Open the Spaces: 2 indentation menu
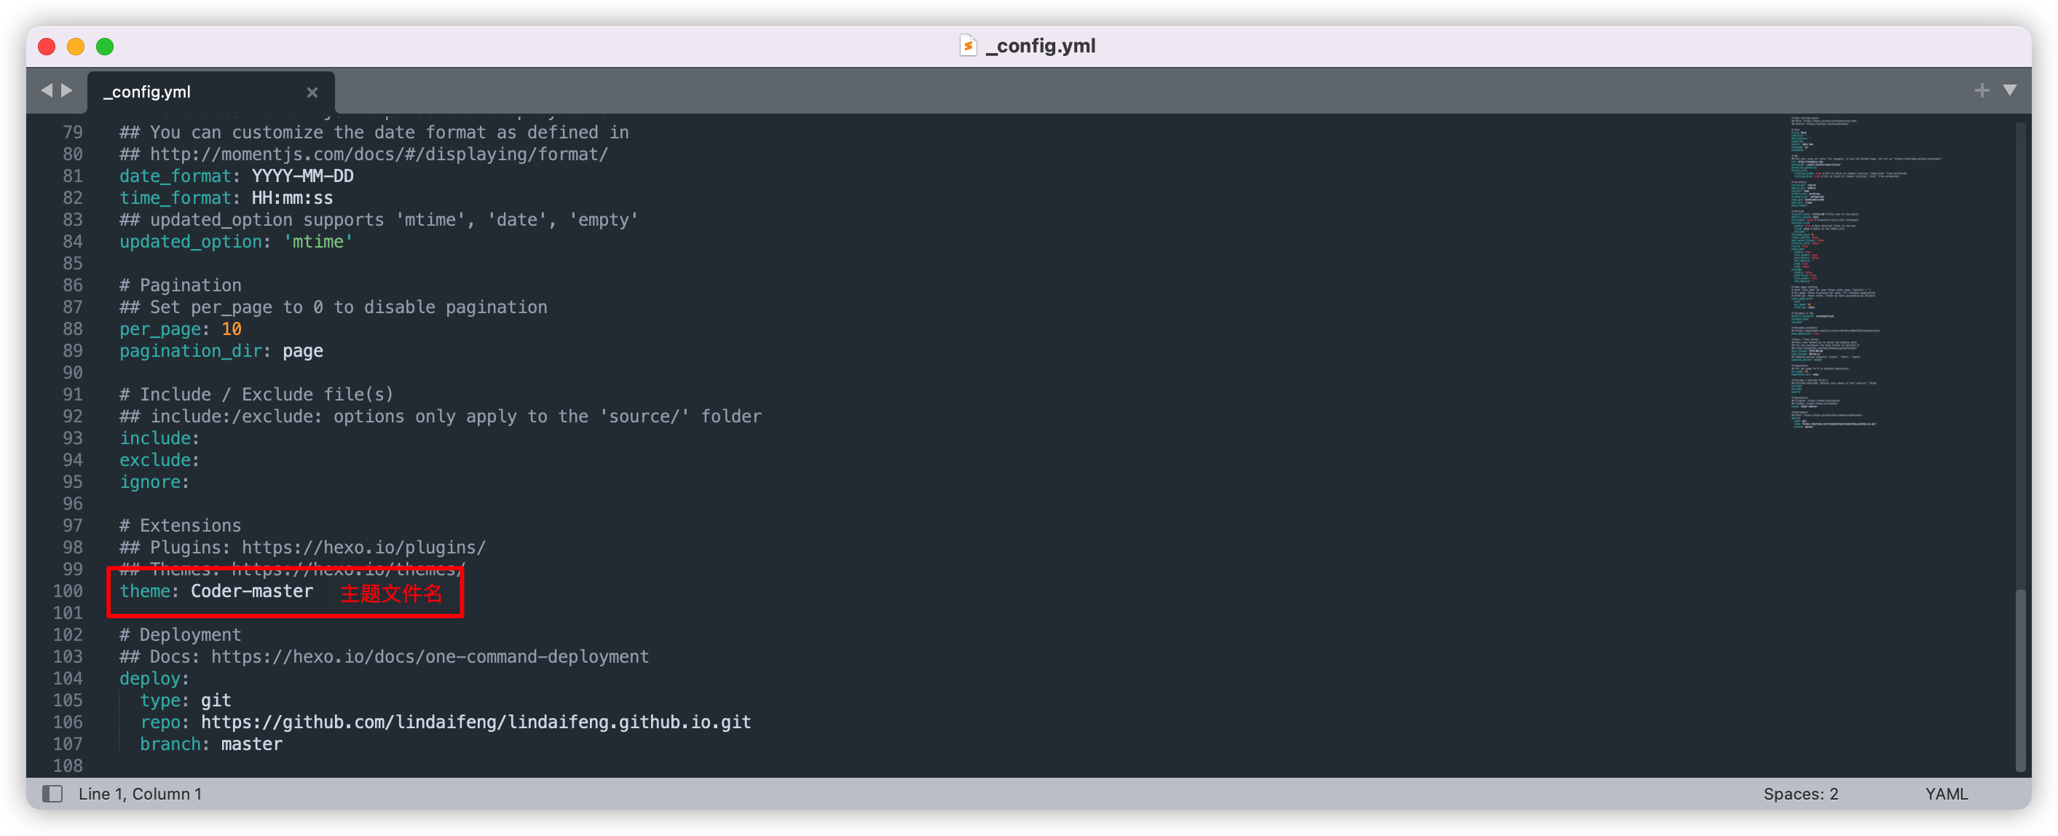Screen dimensions: 2058x836 coord(1801,794)
